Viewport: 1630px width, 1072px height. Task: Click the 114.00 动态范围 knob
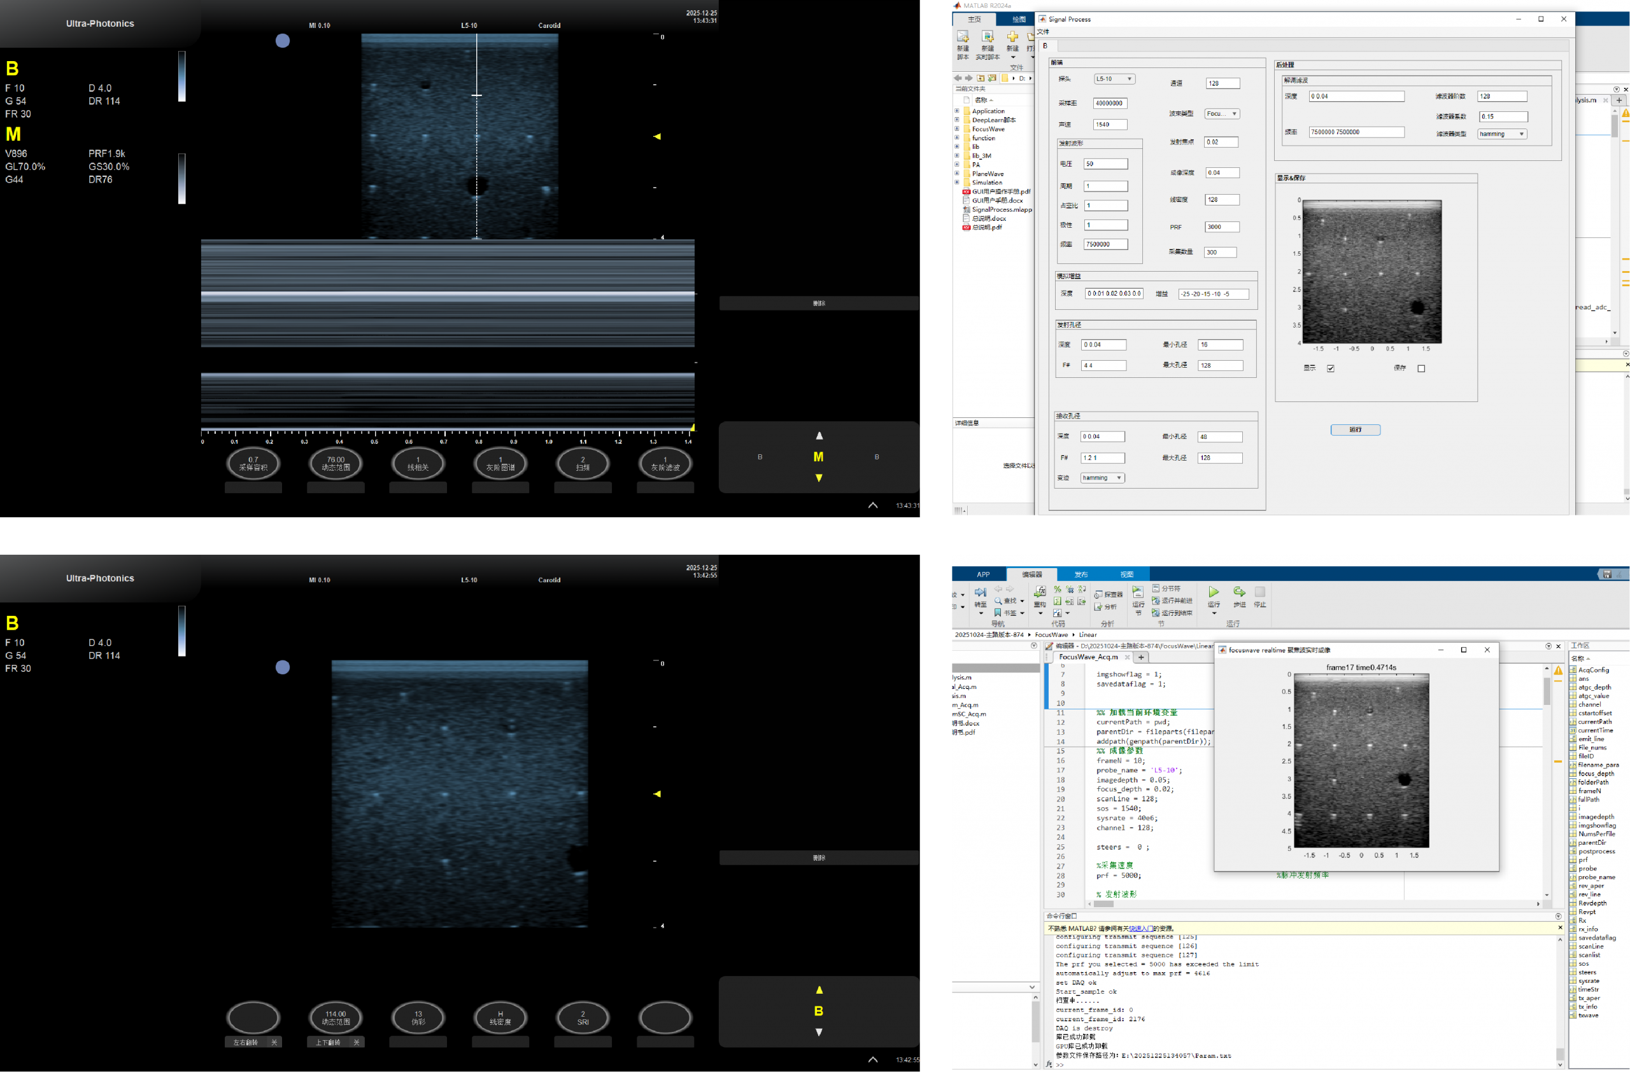tap(336, 1018)
